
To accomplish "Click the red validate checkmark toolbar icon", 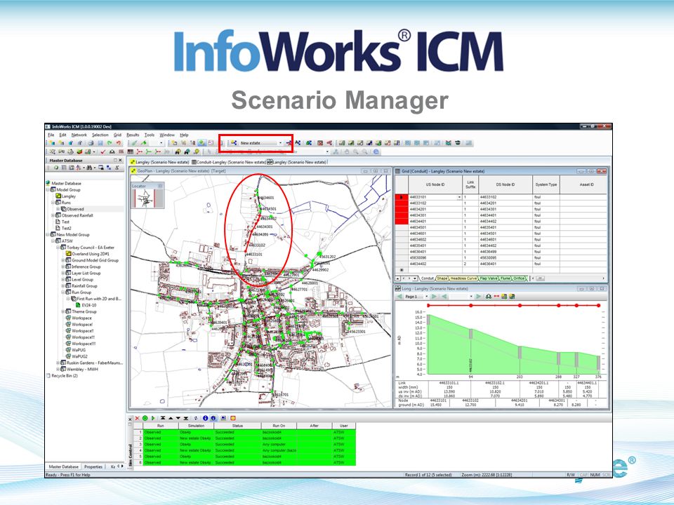I will point(103,151).
